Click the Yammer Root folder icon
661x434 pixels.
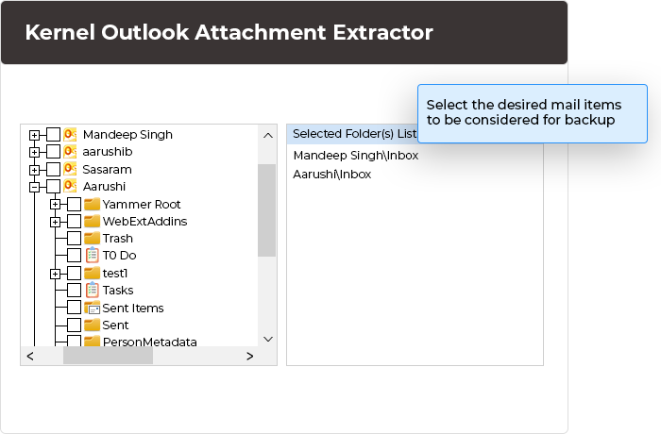point(92,204)
